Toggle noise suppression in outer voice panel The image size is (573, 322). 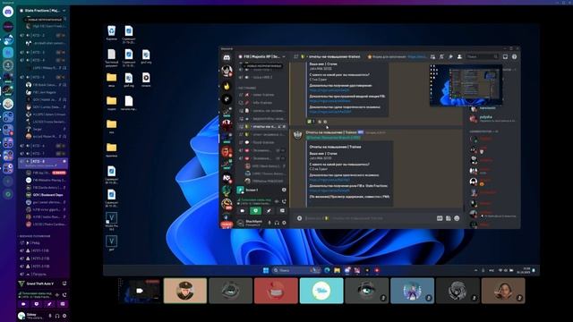[x=57, y=294]
